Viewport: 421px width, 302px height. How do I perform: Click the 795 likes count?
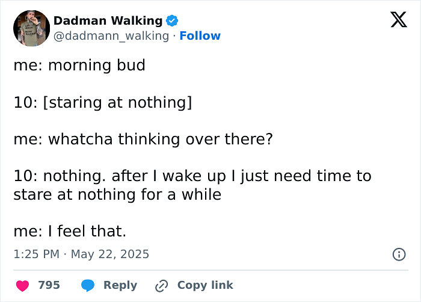point(49,285)
